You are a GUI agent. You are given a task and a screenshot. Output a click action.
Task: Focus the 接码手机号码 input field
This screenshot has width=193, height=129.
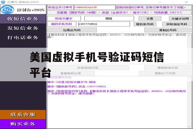pos(104,24)
